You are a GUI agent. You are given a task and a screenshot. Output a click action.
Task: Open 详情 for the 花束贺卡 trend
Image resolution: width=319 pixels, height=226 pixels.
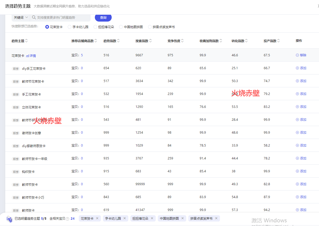tap(31, 56)
